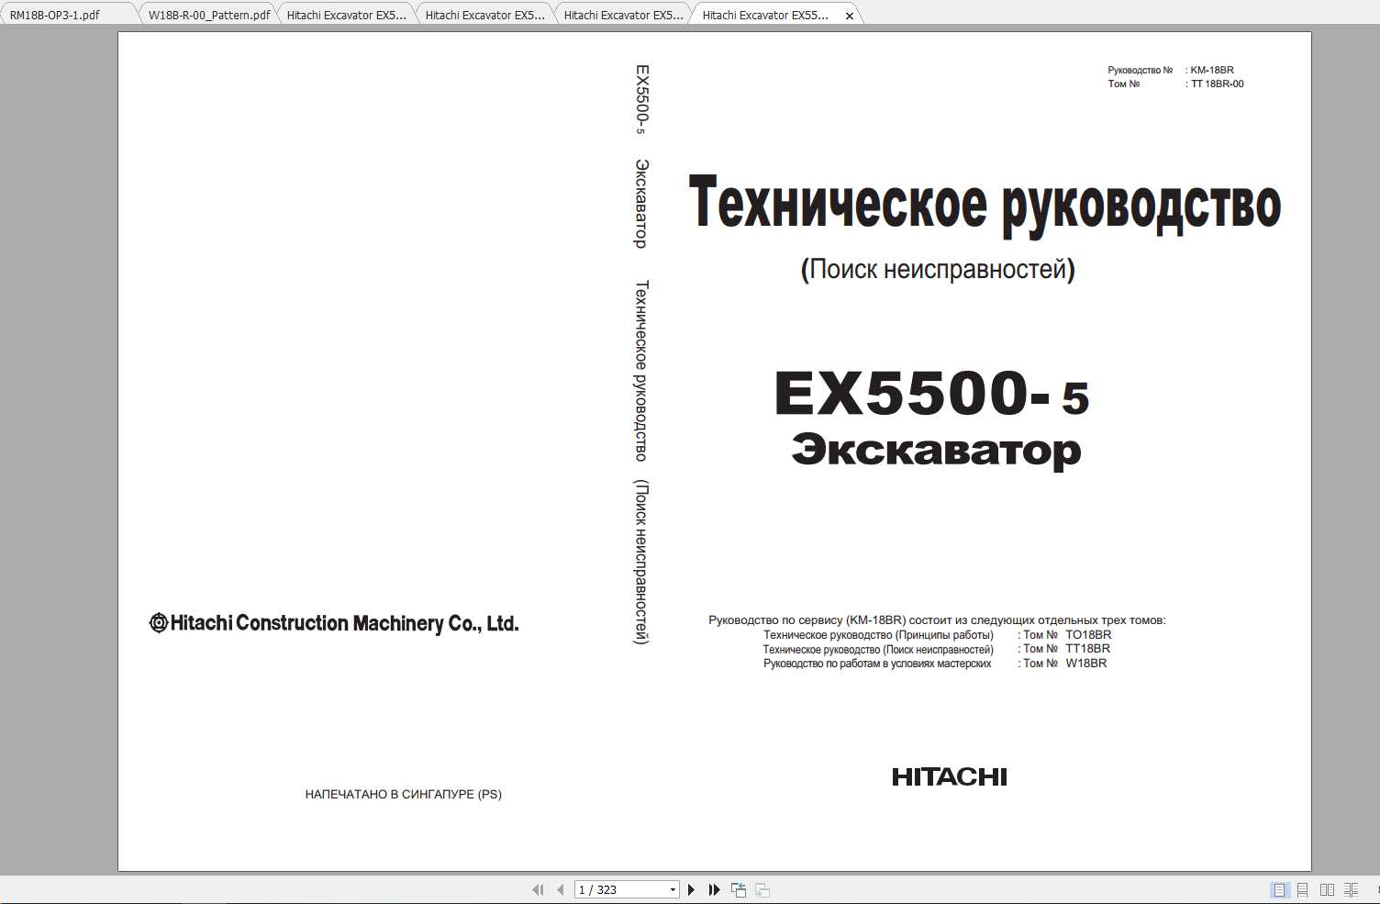The image size is (1380, 904).
Task: Select the first Hitachi Excavator EX5 tab
Action: point(346,15)
